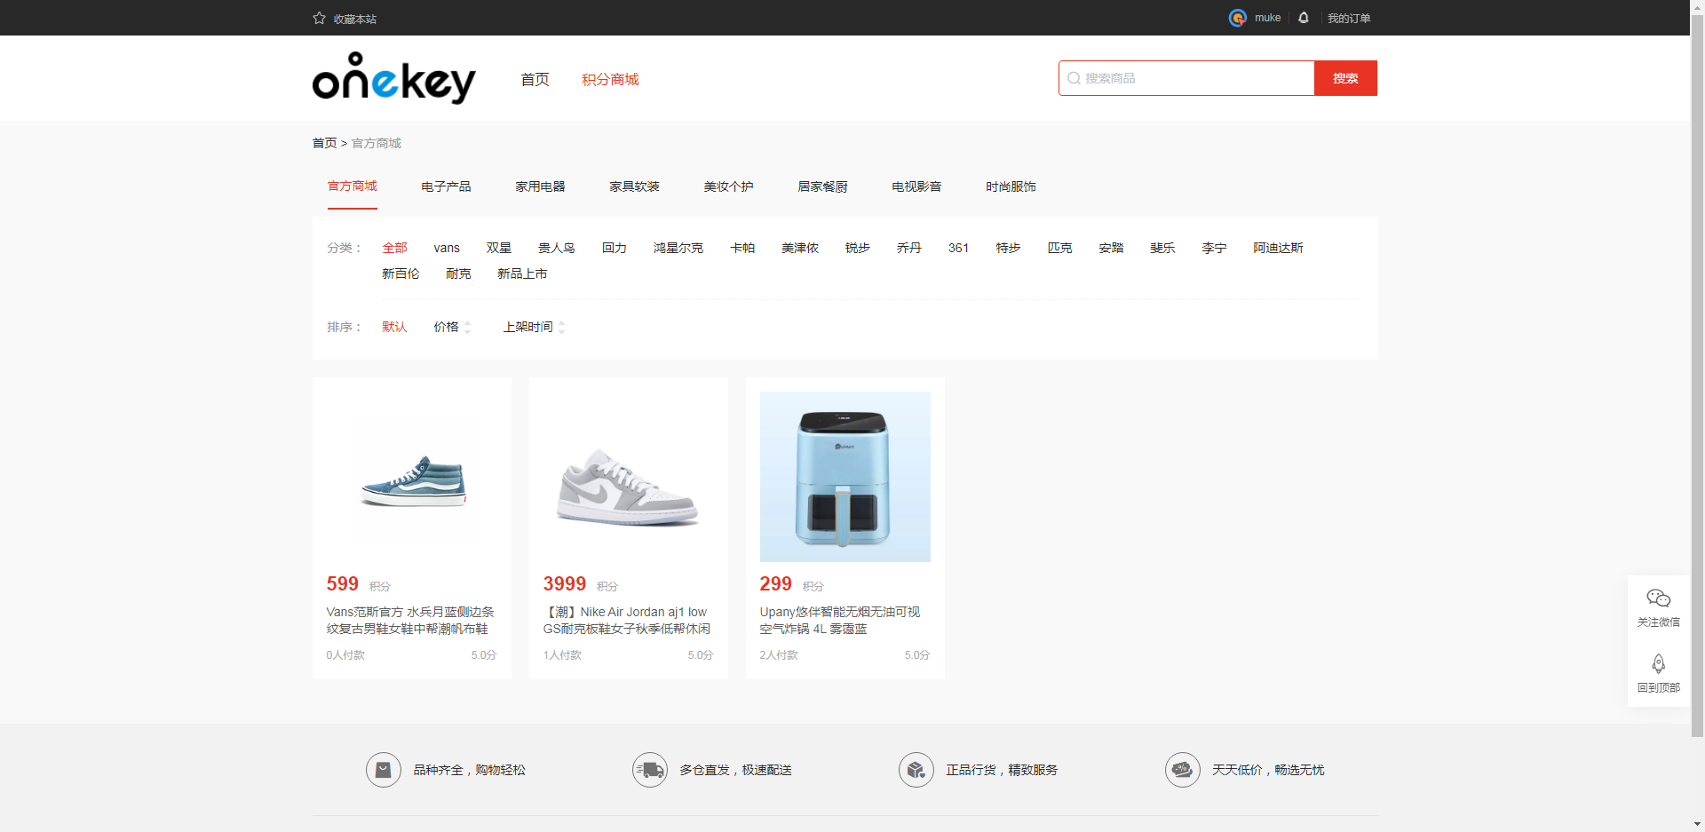Filter by 回力 brand
Viewport: 1705px width, 832px height.
pos(614,248)
